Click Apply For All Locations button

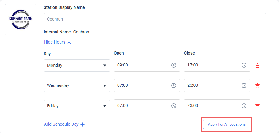(x=227, y=124)
